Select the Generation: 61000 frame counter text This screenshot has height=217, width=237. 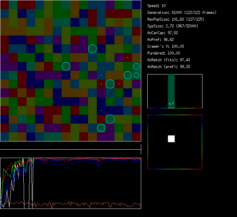coord(182,13)
